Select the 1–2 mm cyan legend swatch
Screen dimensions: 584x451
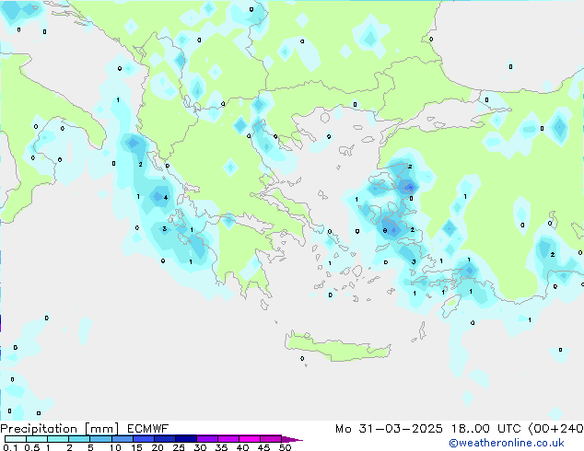[x=58, y=439]
